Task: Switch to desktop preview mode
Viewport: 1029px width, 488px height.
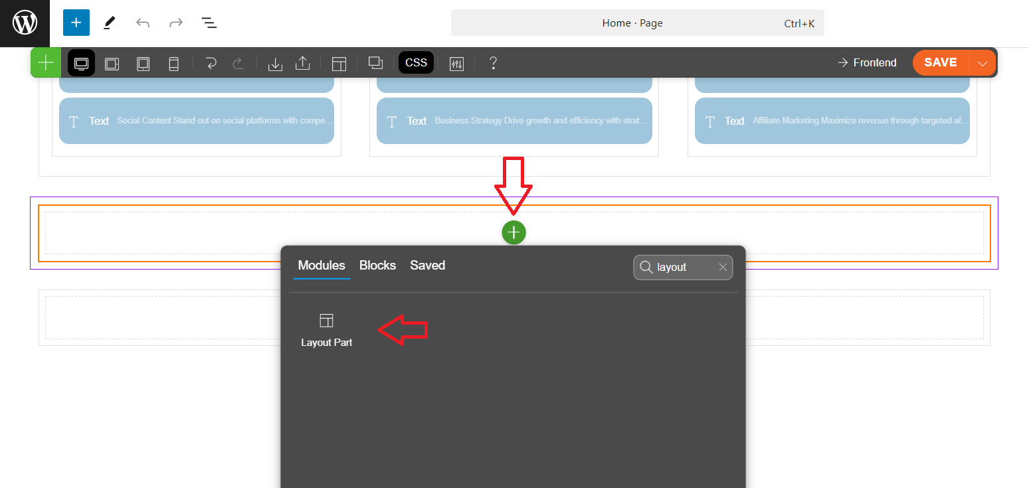Action: pos(82,63)
